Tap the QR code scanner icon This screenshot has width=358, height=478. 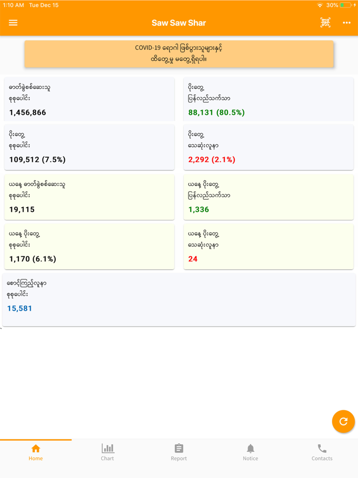pos(325,23)
